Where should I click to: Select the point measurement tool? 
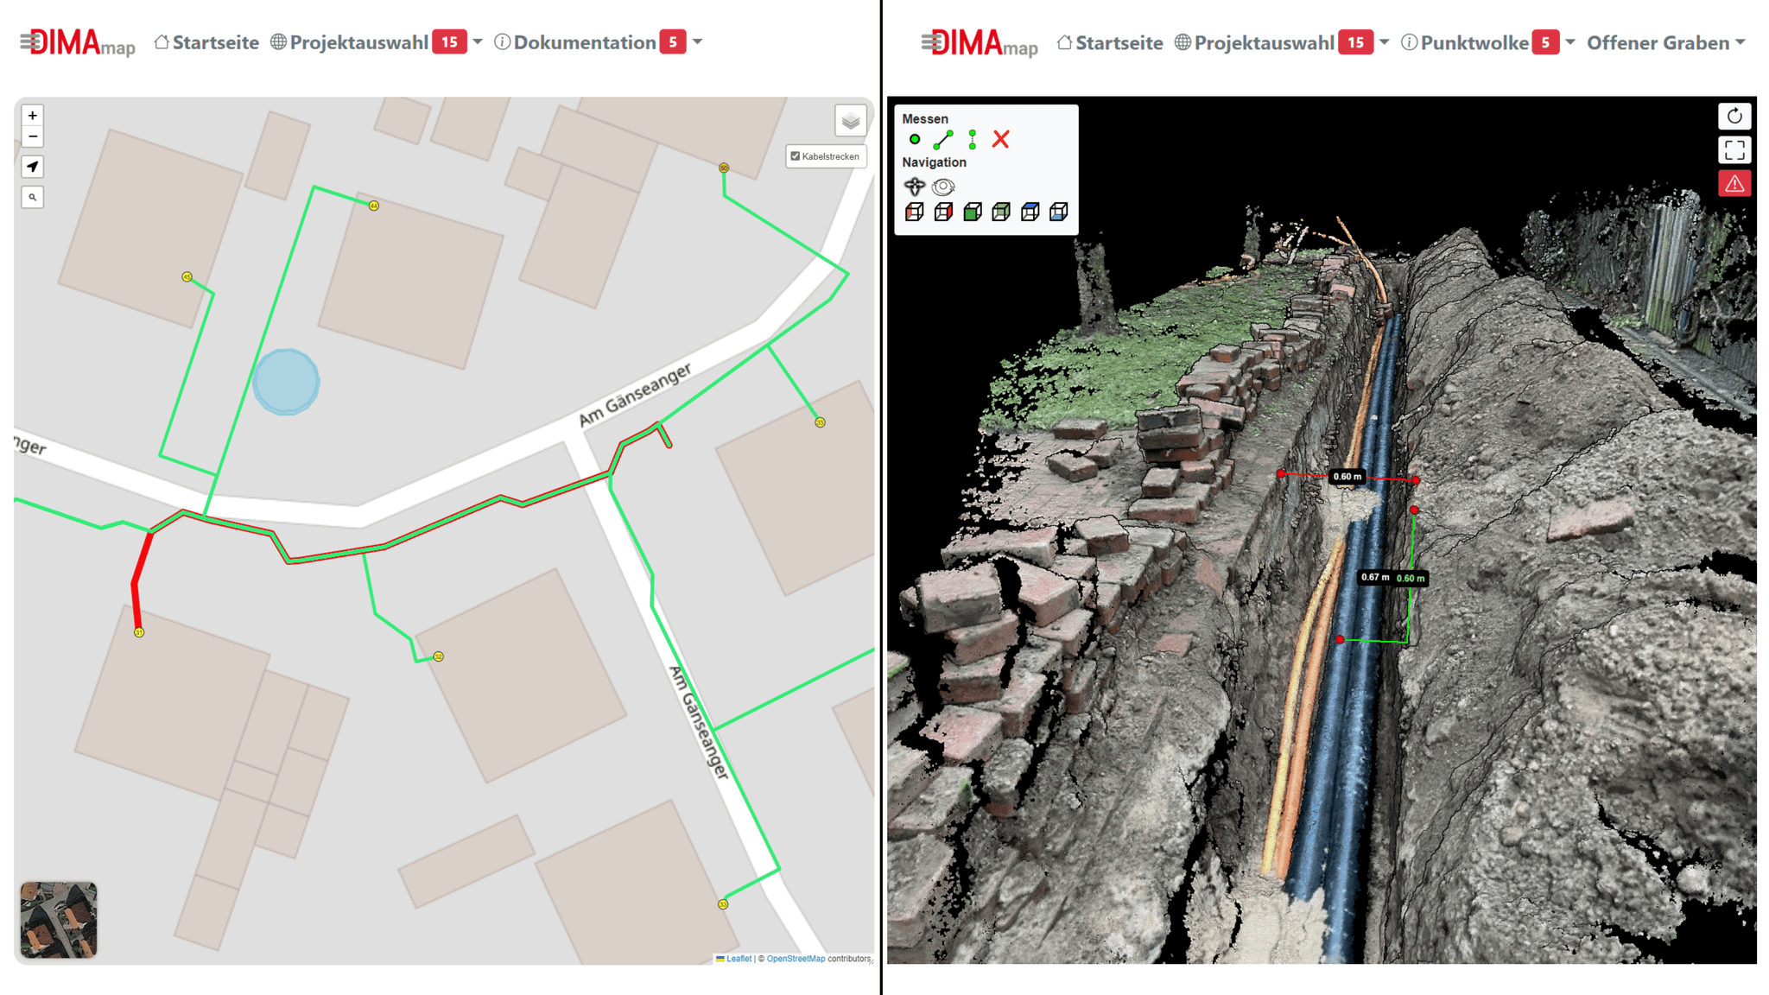[x=915, y=139]
